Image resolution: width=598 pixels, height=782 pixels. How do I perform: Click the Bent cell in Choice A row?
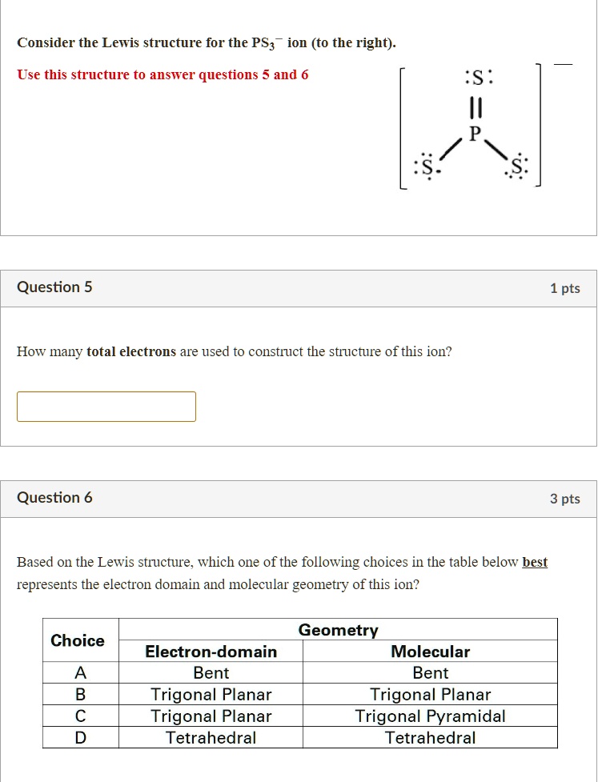(211, 672)
